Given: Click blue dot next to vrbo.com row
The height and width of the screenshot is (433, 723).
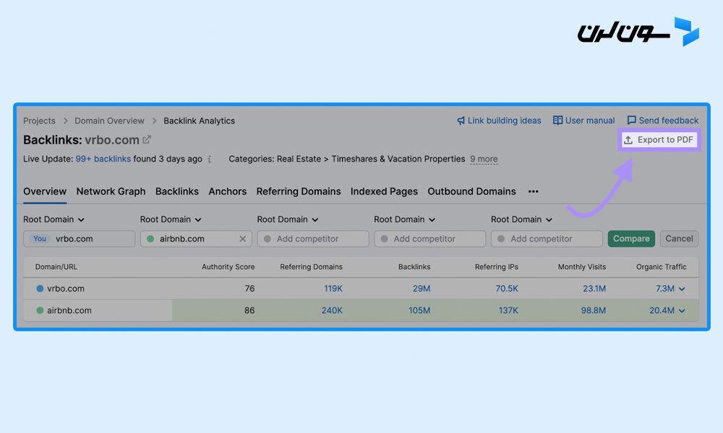Looking at the screenshot, I should tap(40, 289).
